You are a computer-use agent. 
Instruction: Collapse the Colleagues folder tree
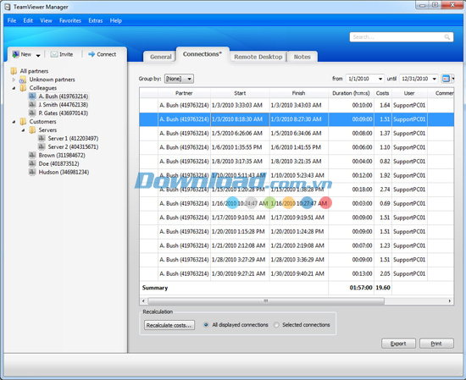pyautogui.click(x=14, y=88)
